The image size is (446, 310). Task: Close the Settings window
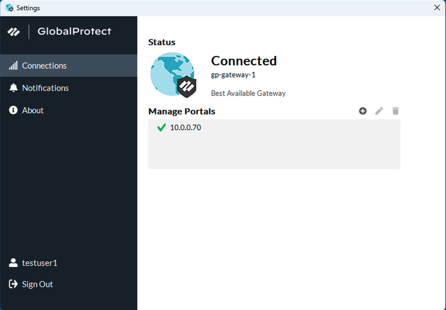pos(437,7)
